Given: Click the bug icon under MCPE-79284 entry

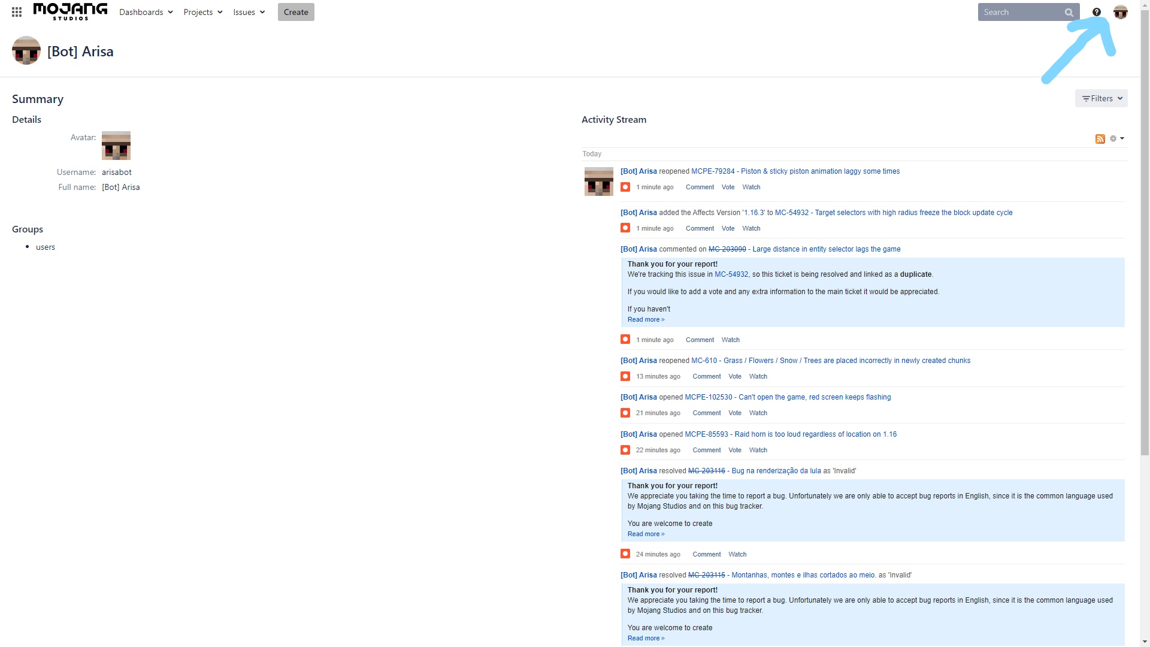Looking at the screenshot, I should (625, 187).
